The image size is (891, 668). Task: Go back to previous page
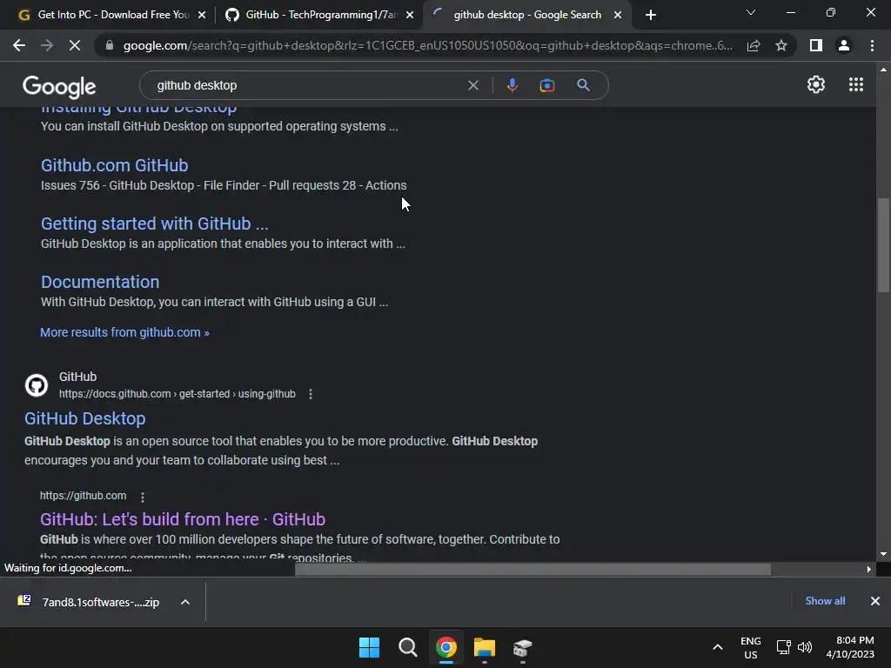(x=19, y=45)
